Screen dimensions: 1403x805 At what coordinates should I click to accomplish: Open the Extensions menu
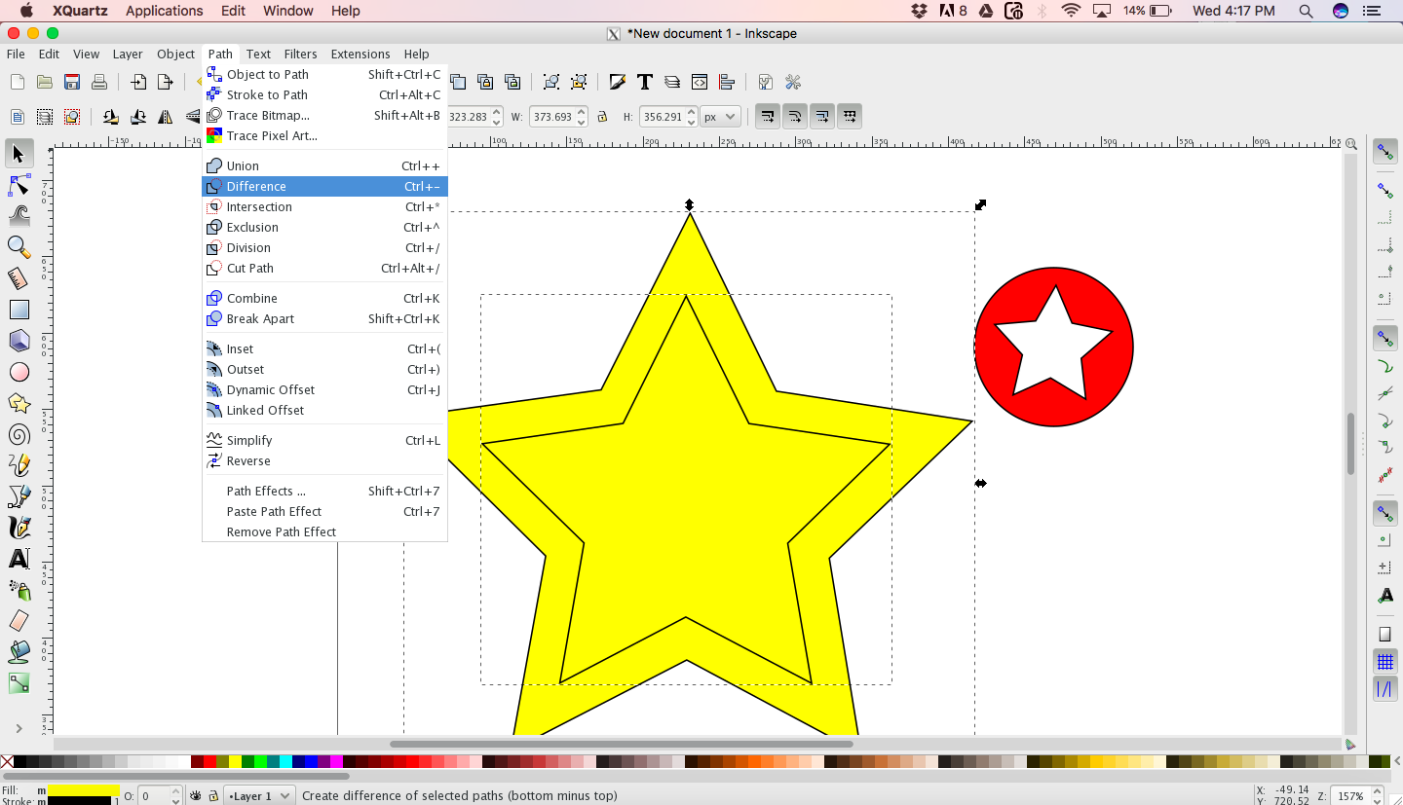pos(360,54)
